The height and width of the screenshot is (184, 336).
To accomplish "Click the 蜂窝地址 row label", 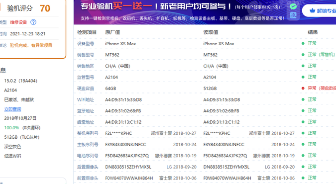I will click(86, 122).
